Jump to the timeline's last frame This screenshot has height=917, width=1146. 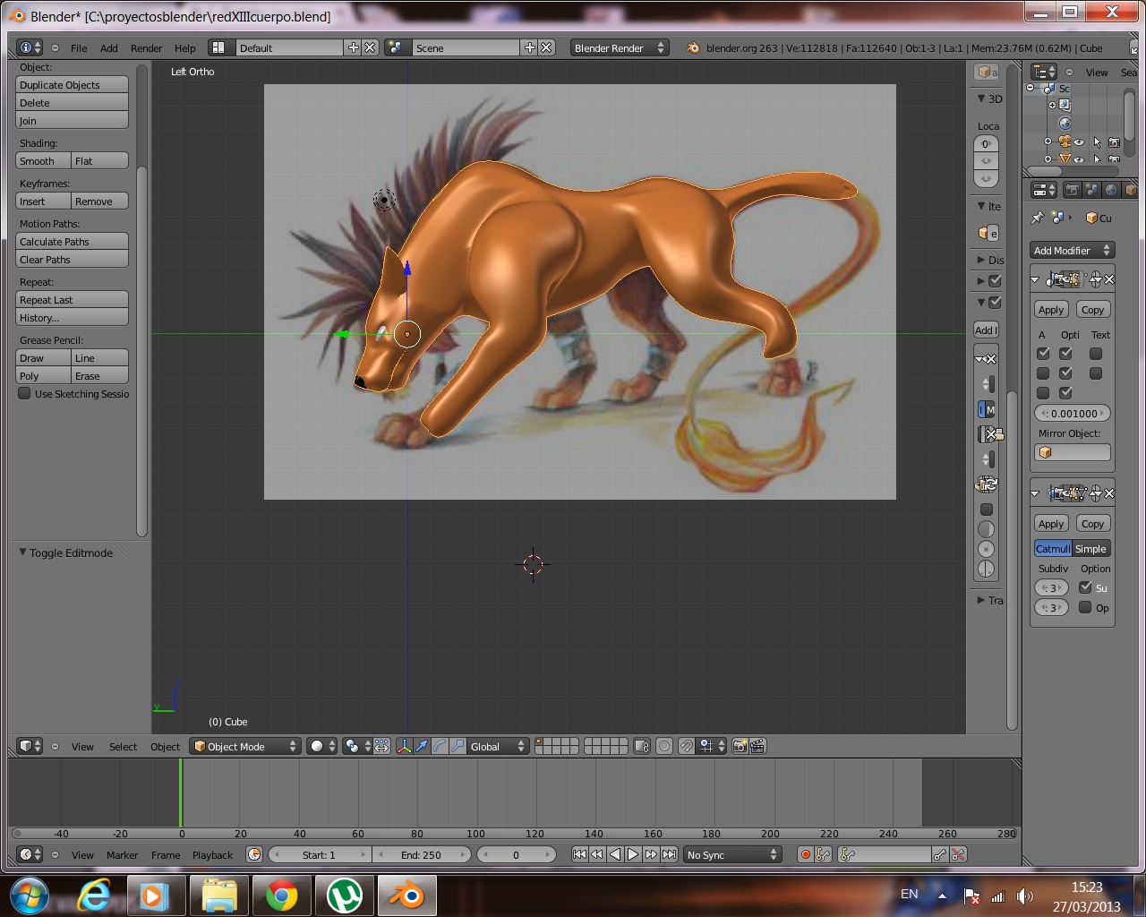click(669, 855)
